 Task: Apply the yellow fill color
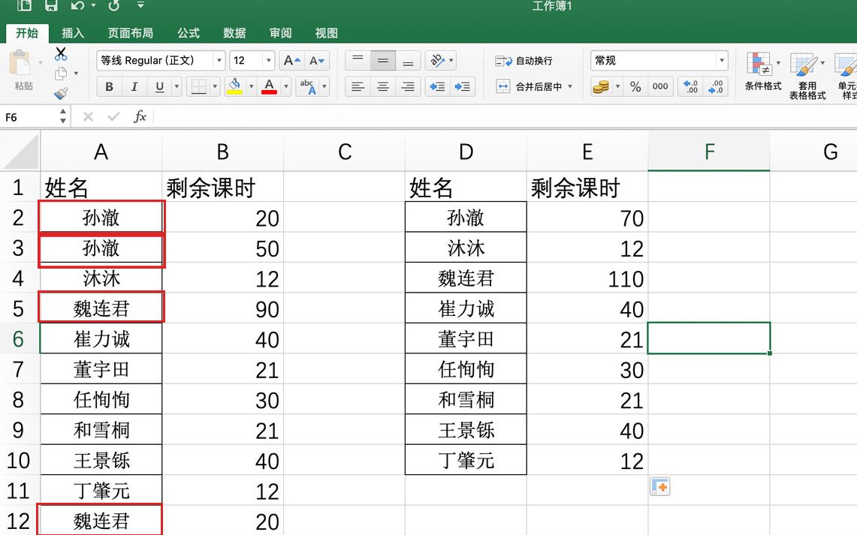point(234,87)
